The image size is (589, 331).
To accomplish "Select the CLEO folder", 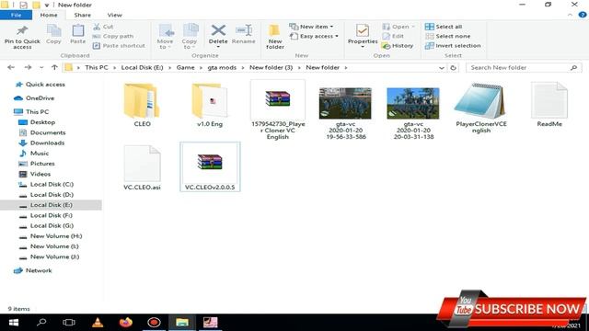I will pos(142,105).
